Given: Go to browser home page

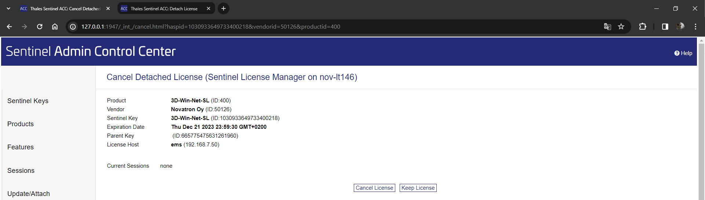Looking at the screenshot, I should tap(55, 26).
